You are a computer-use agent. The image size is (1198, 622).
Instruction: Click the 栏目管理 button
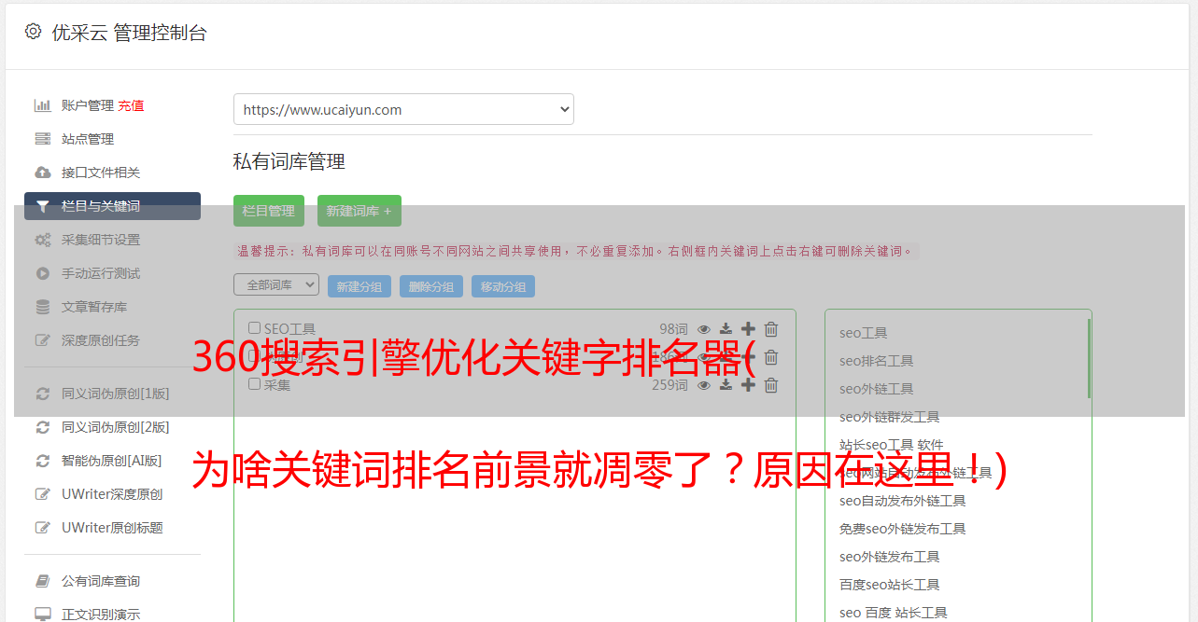coord(269,211)
